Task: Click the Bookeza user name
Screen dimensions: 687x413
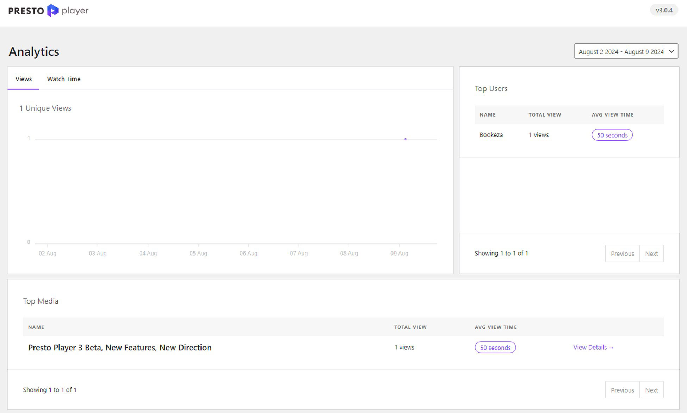Action: pos(491,135)
